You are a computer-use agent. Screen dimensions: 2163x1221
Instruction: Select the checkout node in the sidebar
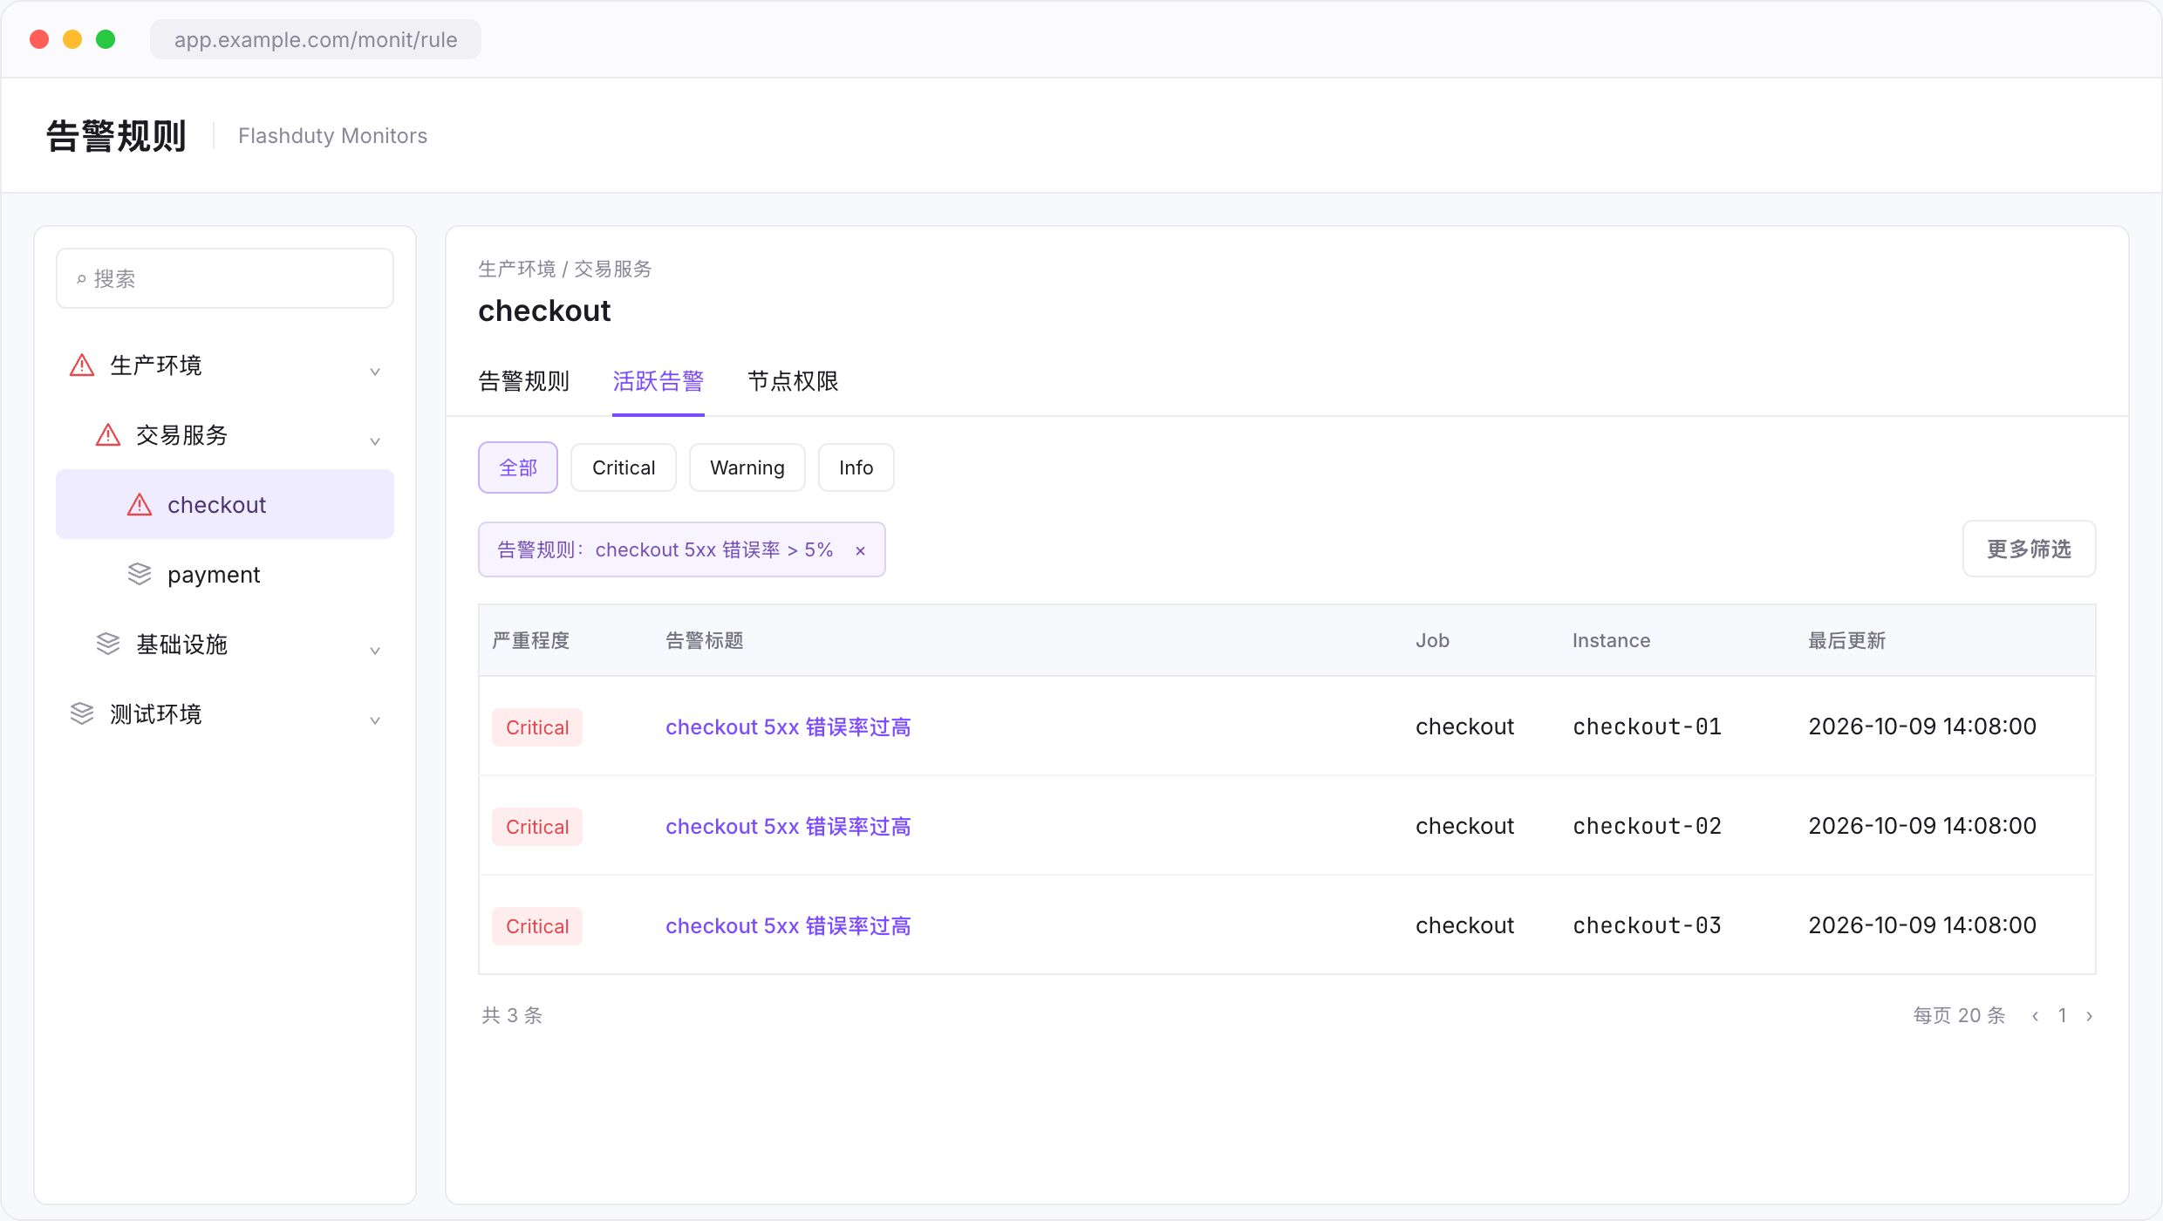point(225,505)
